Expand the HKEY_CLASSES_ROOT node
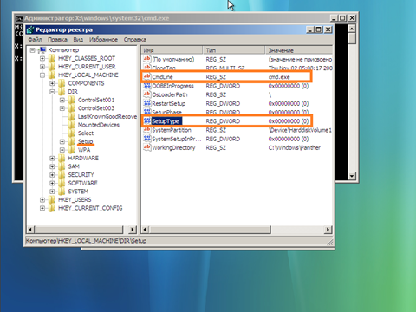The width and height of the screenshot is (416, 312). pos(42,58)
